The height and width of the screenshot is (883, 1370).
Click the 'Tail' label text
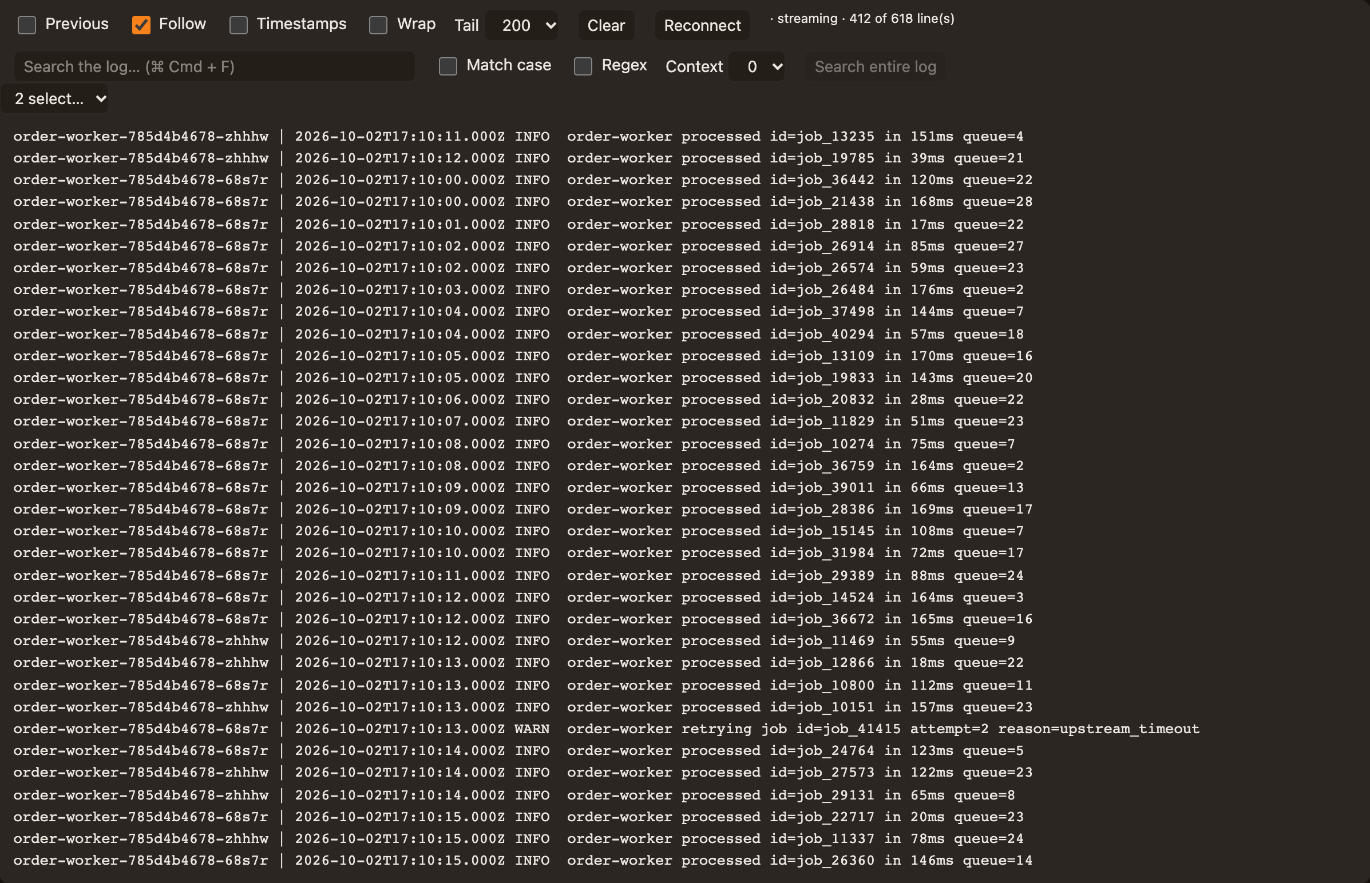coord(466,25)
